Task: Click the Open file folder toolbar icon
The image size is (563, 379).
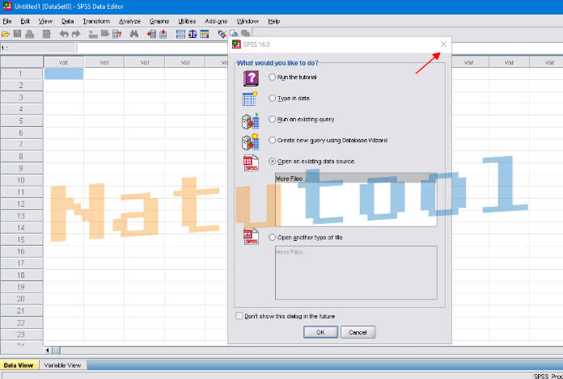Action: (x=6, y=35)
